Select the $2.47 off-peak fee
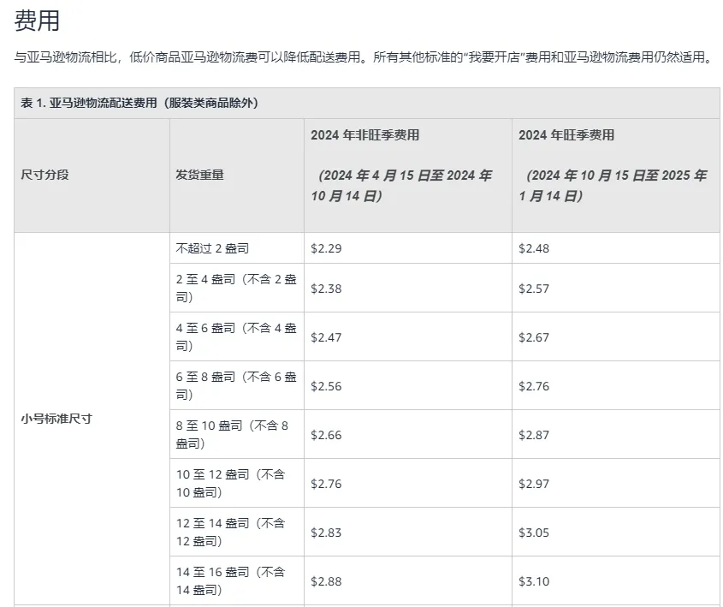Viewport: 723px width, 607px height. point(326,337)
